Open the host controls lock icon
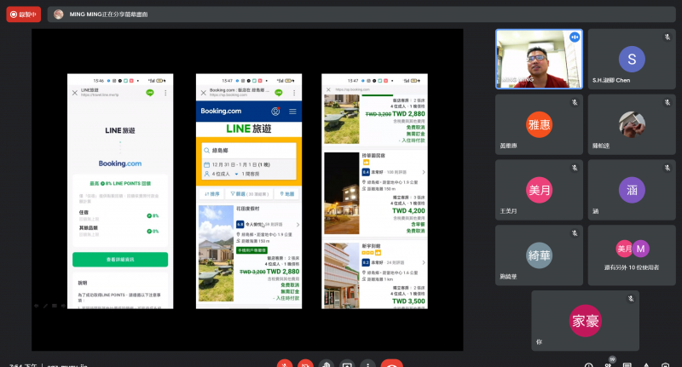Viewport: 682px width, 367px height. (x=666, y=364)
